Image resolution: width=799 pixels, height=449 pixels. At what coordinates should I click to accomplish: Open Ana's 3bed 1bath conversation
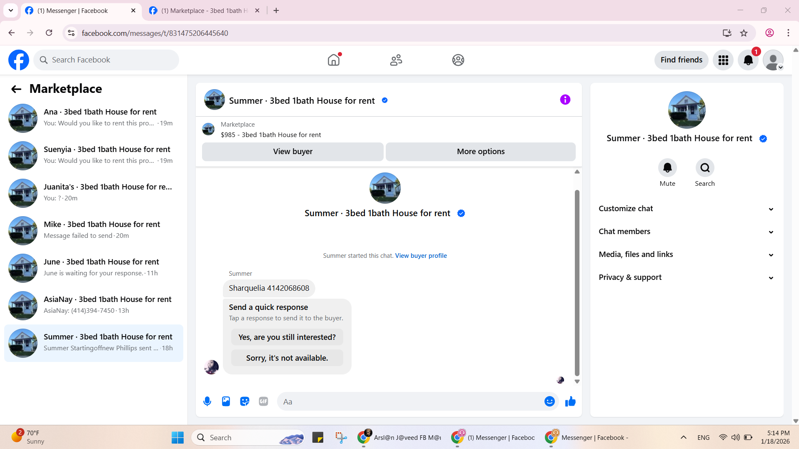[94, 118]
